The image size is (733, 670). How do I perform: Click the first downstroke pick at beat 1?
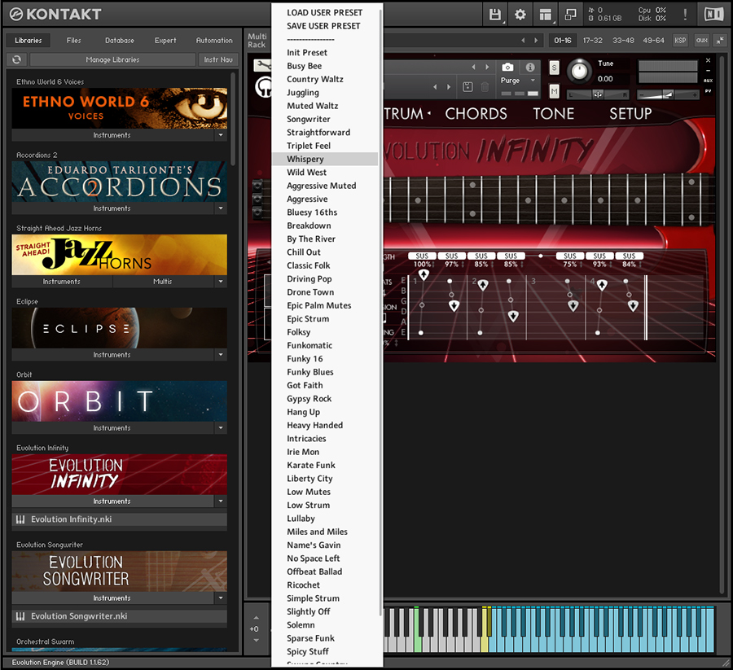coord(424,274)
